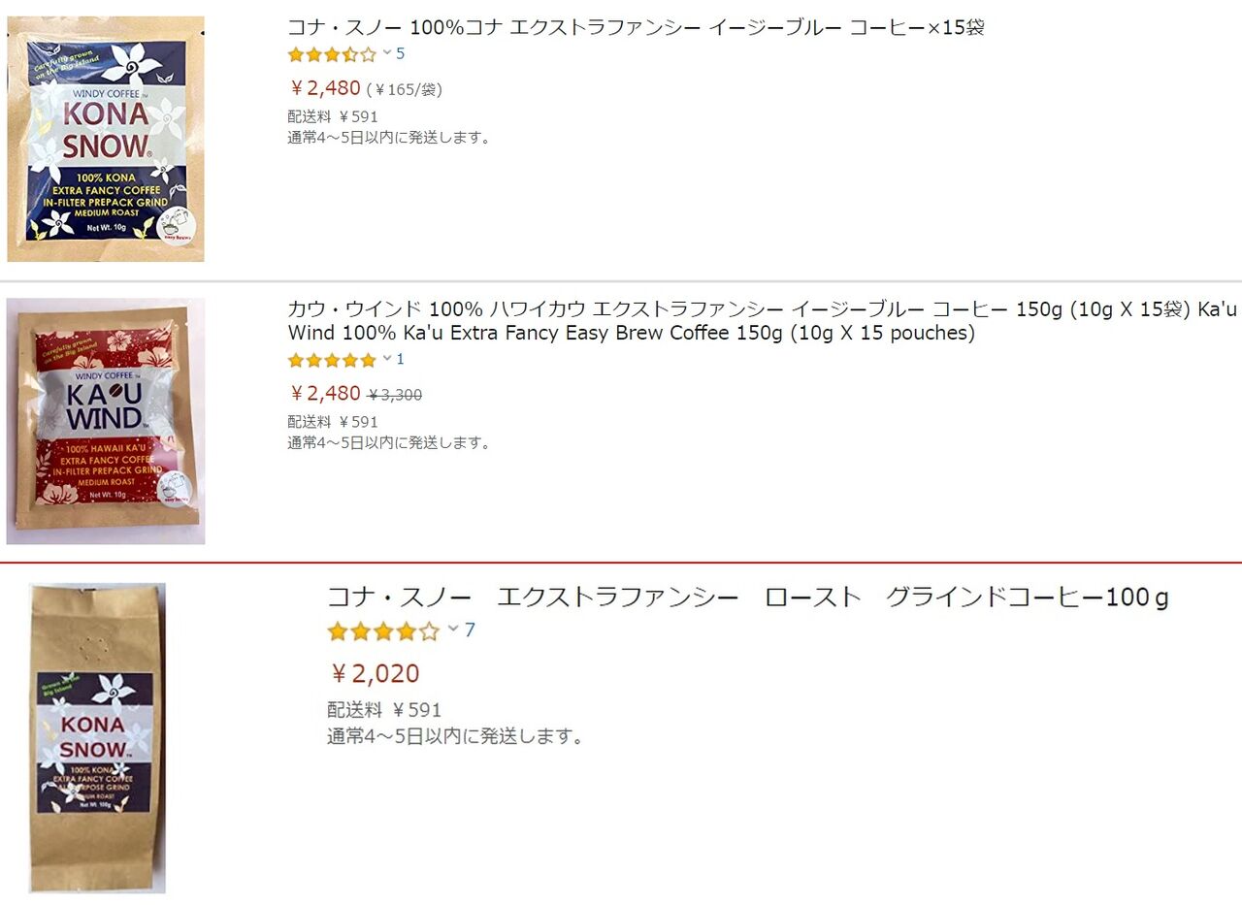
Task: Open the Ka'u Wind Easy Brew product title
Action: pyautogui.click(x=763, y=321)
